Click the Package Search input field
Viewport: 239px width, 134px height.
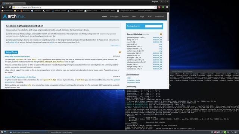(153, 26)
